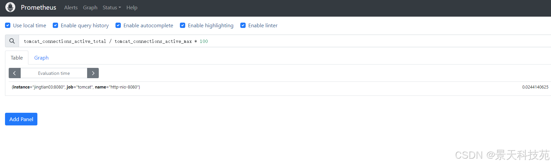Click the tomcat result series label row

[76, 87]
